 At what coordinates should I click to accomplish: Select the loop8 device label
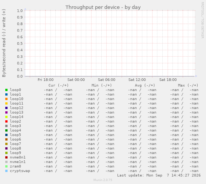pyautogui.click(x=15, y=148)
